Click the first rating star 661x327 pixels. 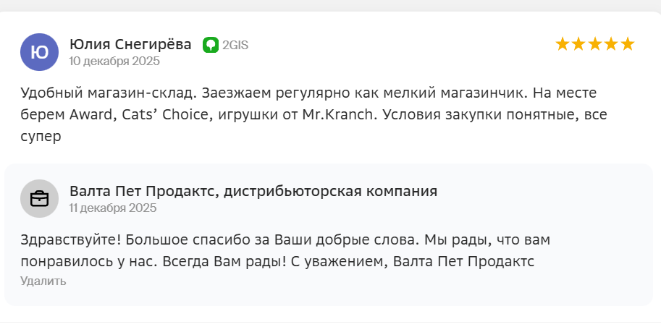(x=563, y=44)
